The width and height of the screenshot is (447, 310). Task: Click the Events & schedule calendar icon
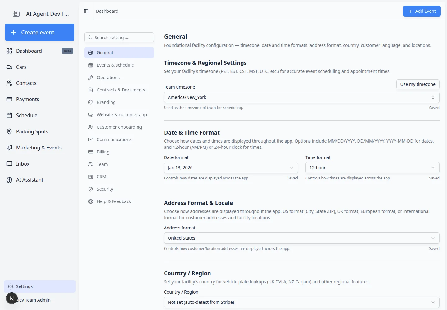91,65
